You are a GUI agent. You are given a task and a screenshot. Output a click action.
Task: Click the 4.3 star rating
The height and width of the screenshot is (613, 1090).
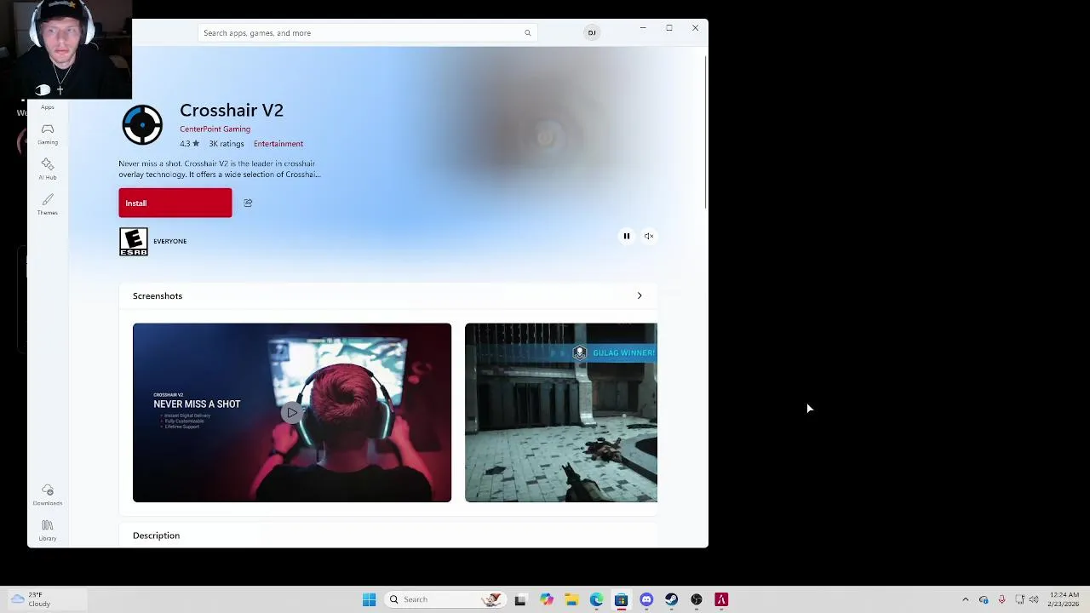coord(189,144)
